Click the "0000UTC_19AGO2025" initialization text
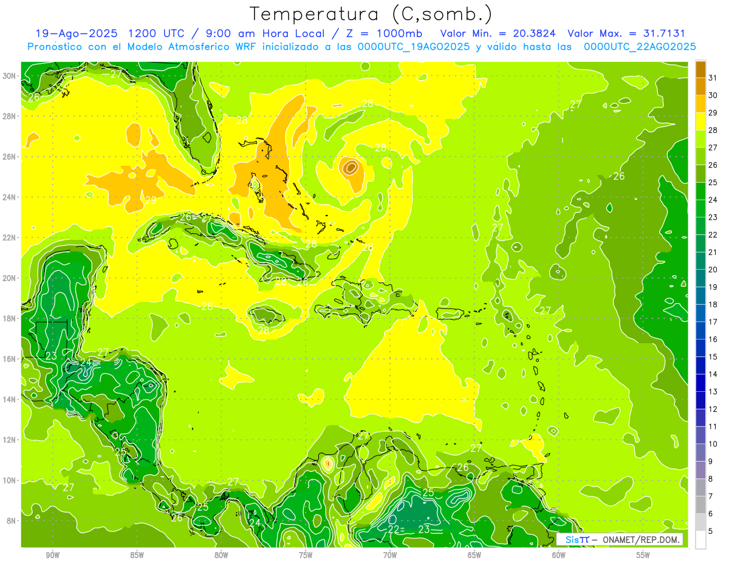 tap(414, 47)
